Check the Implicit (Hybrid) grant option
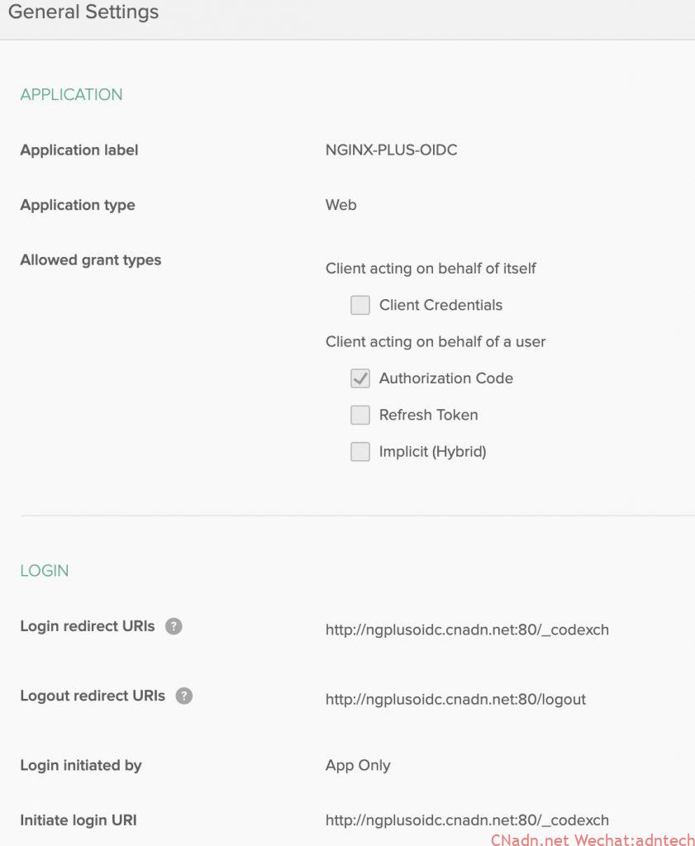The width and height of the screenshot is (695, 846). point(360,452)
